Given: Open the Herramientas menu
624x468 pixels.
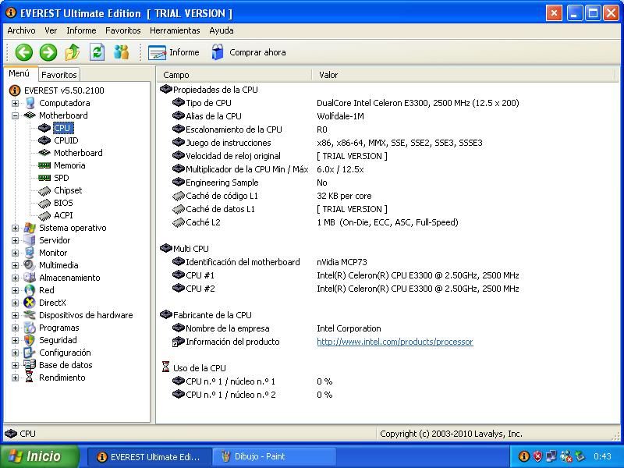Looking at the screenshot, I should (175, 30).
